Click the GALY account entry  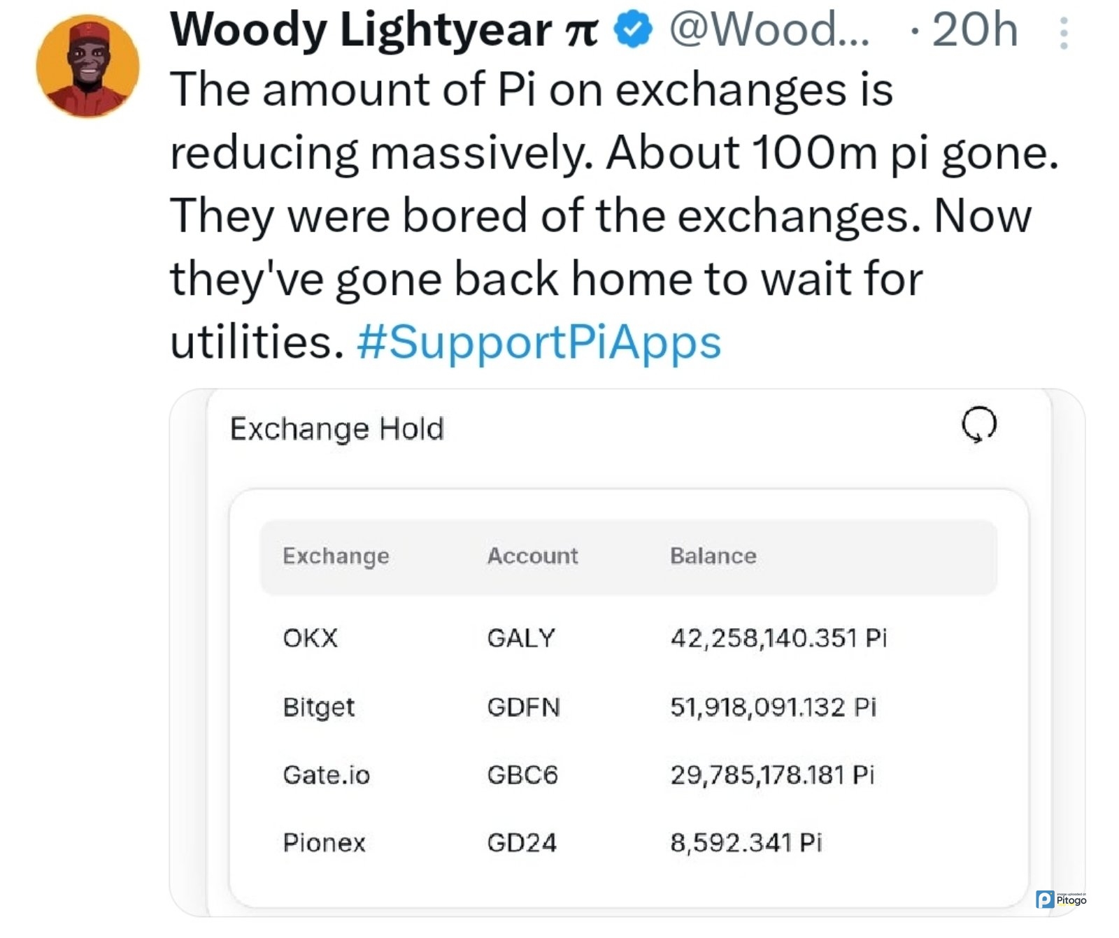click(521, 637)
